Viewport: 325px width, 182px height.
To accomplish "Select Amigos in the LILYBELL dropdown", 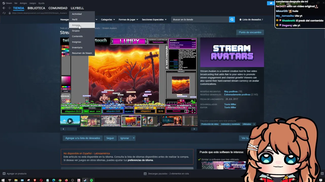I will click(82, 25).
